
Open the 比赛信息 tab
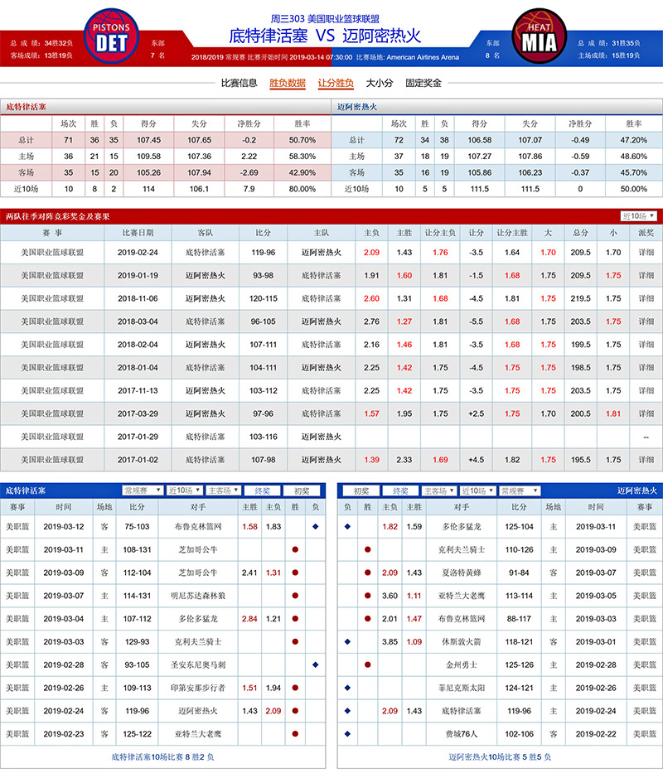[x=240, y=83]
